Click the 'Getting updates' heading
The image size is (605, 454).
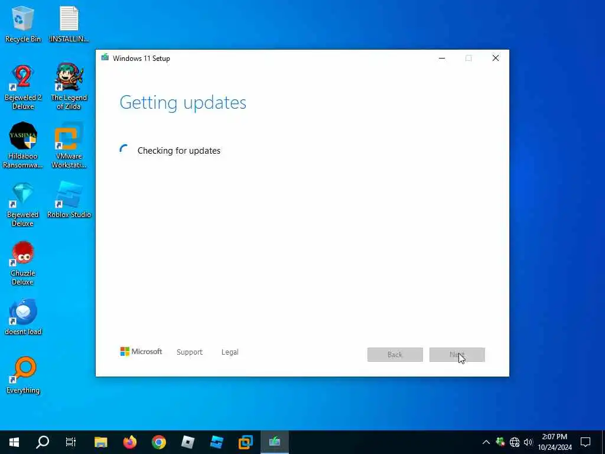pos(183,103)
